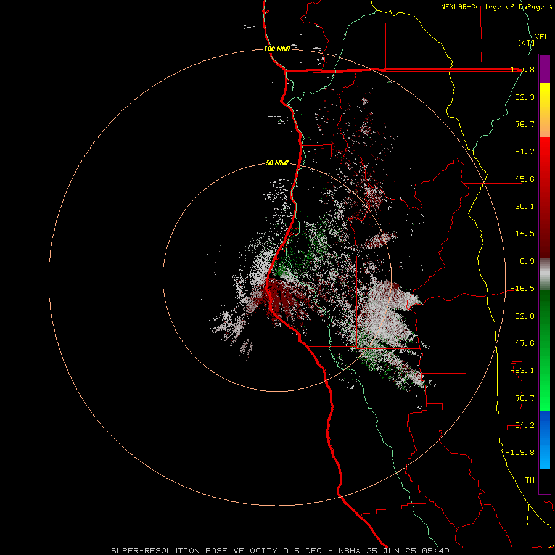Click the 0.5 DEG elevation text

point(302,551)
